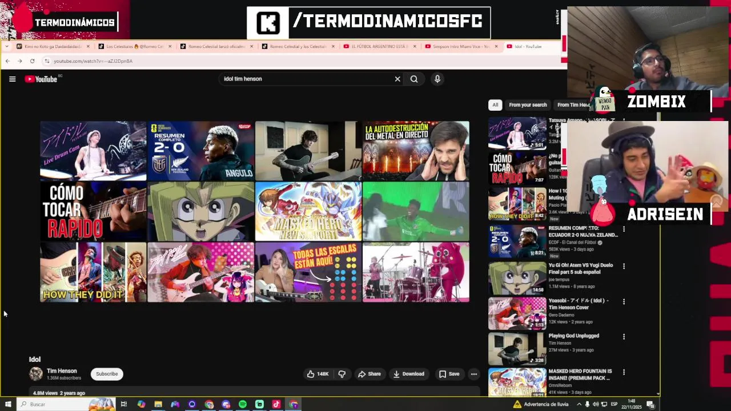Viewport: 731px width, 411px height.
Task: Download the Idol video
Action: pyautogui.click(x=408, y=374)
